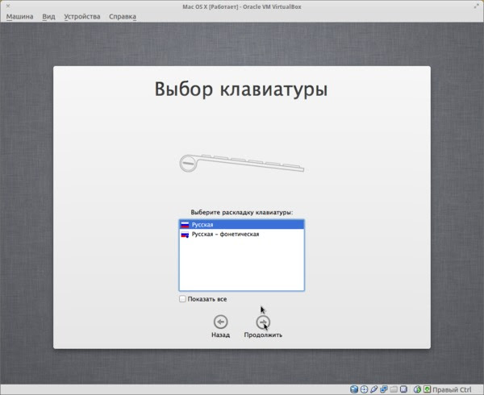Select Русская – фонетическая layout
The image size is (484, 395).
pos(242,235)
